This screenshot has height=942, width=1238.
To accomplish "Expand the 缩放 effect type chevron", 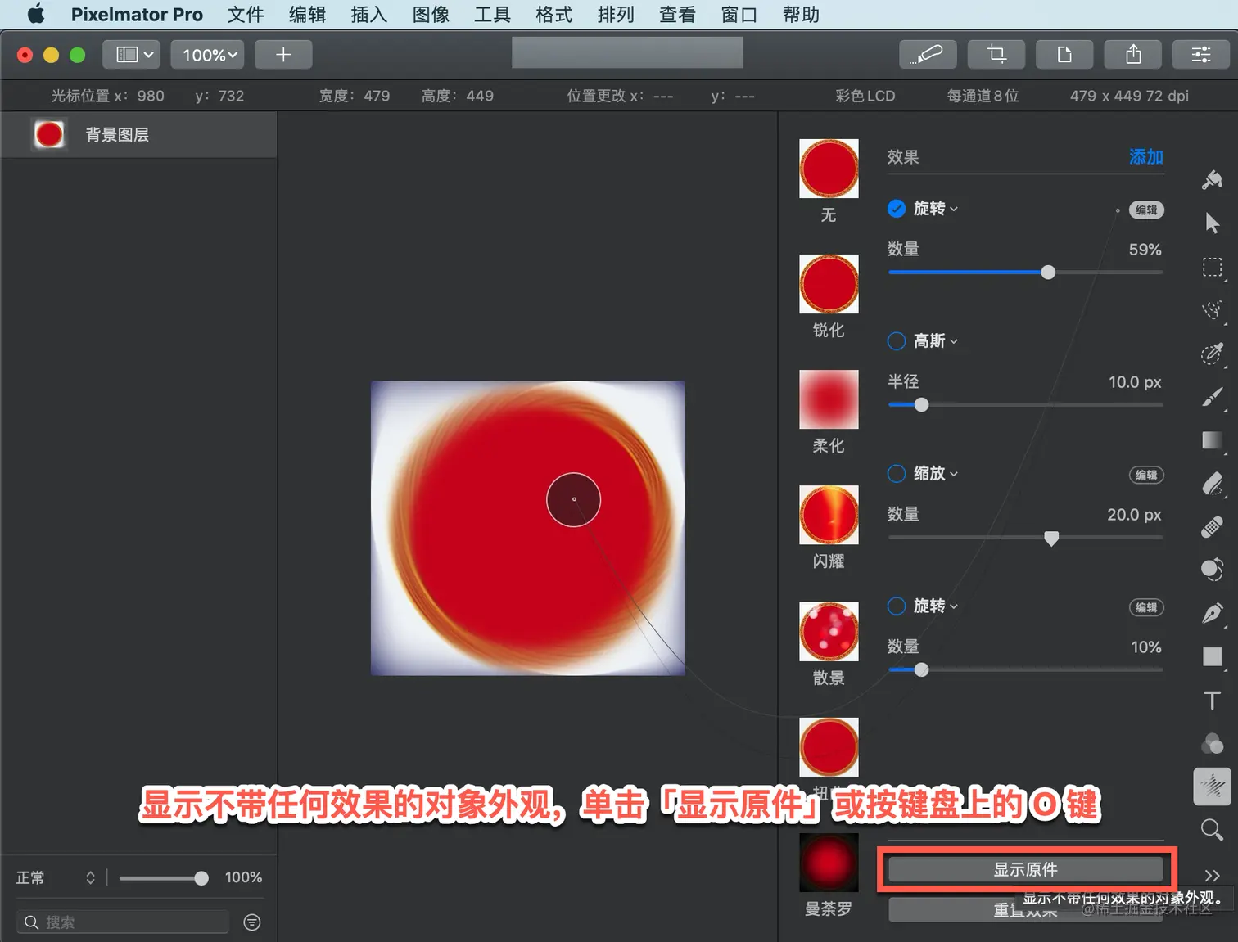I will click(954, 475).
